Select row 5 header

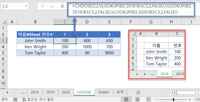[x=3, y=53]
